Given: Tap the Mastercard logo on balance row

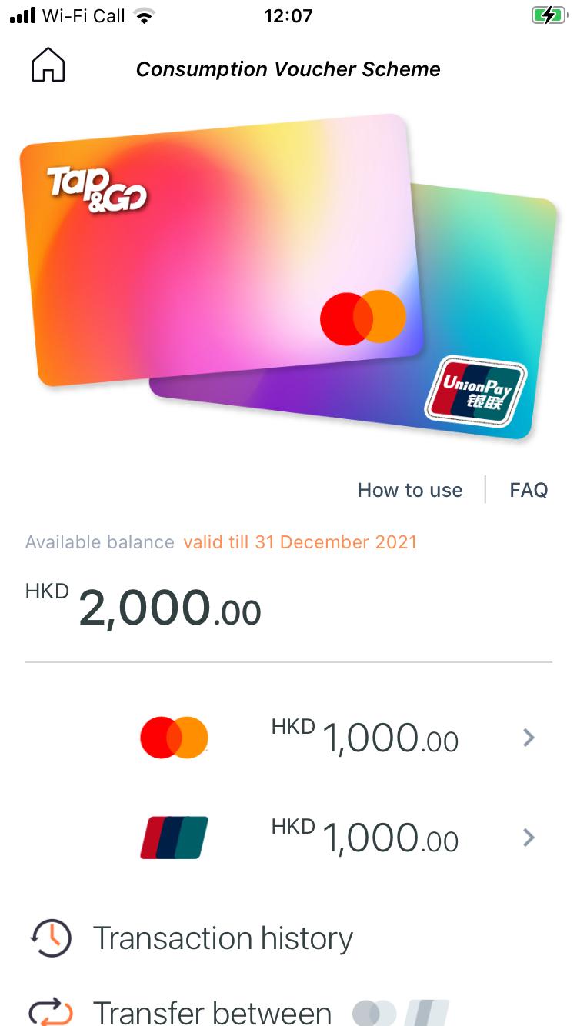Looking at the screenshot, I should point(175,738).
